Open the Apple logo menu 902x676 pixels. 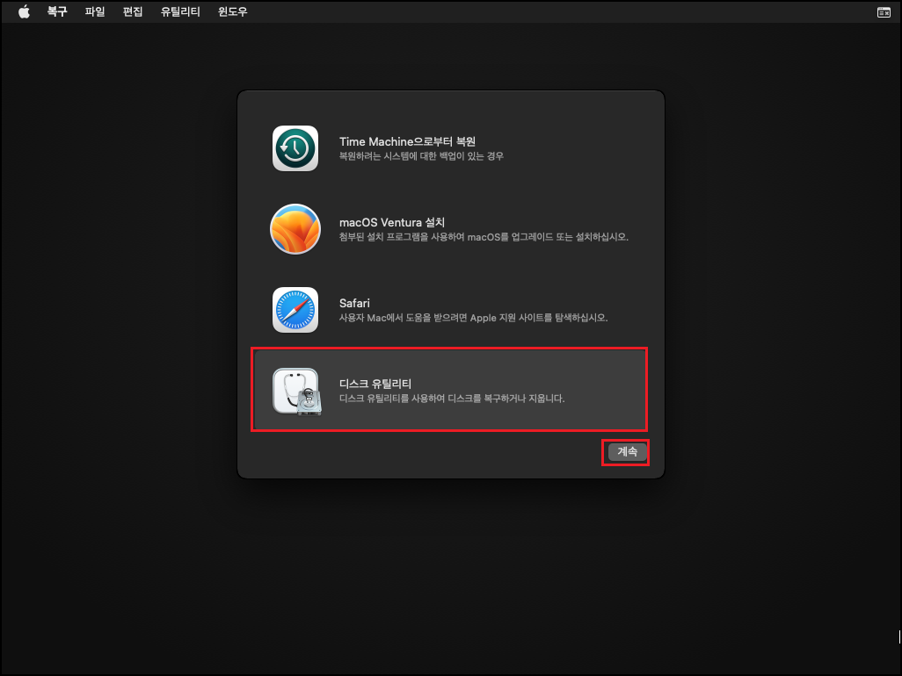tap(24, 11)
